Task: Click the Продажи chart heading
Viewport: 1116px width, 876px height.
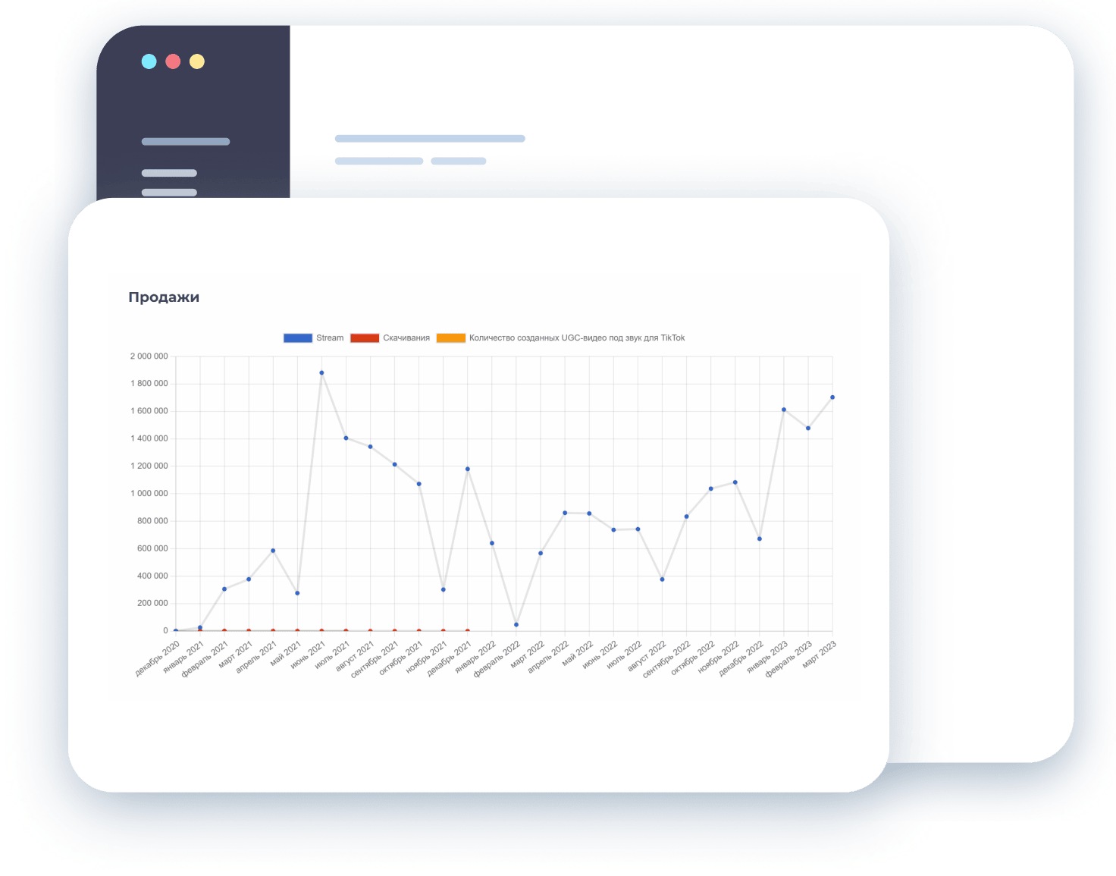Action: point(164,297)
